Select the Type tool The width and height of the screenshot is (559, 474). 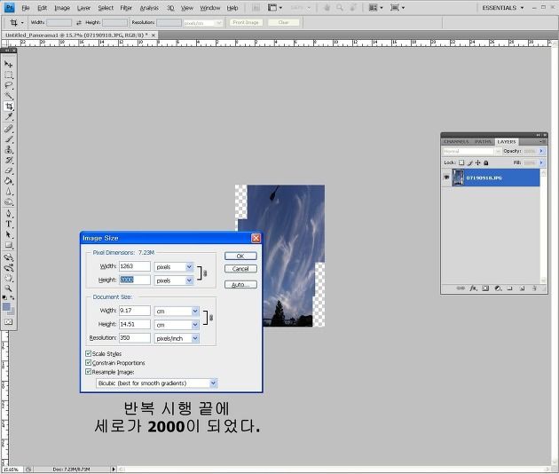point(9,225)
